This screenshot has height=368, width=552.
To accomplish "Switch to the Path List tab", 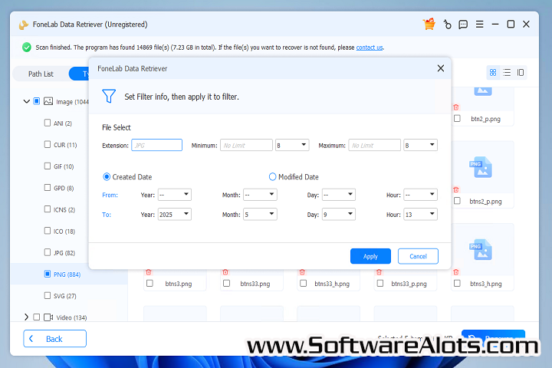I will pos(41,74).
